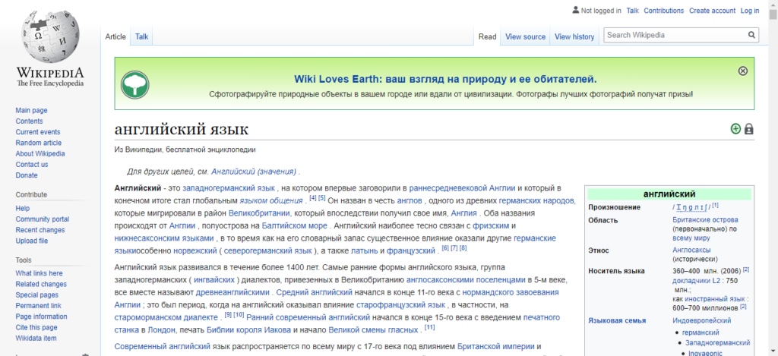This screenshot has height=356, width=778.
Task: Click the page protection padlock icon
Action: (749, 129)
